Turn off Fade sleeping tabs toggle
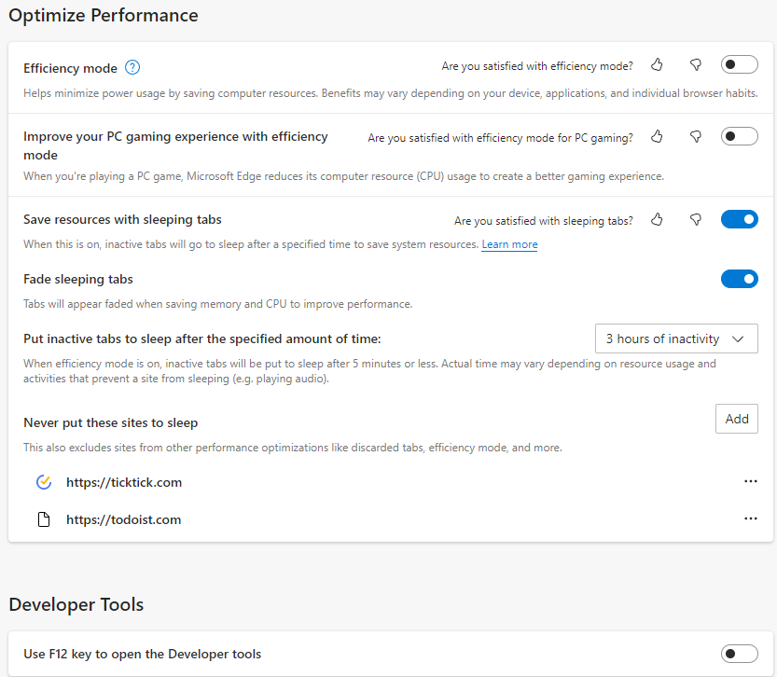This screenshot has height=677, width=777. pos(739,279)
